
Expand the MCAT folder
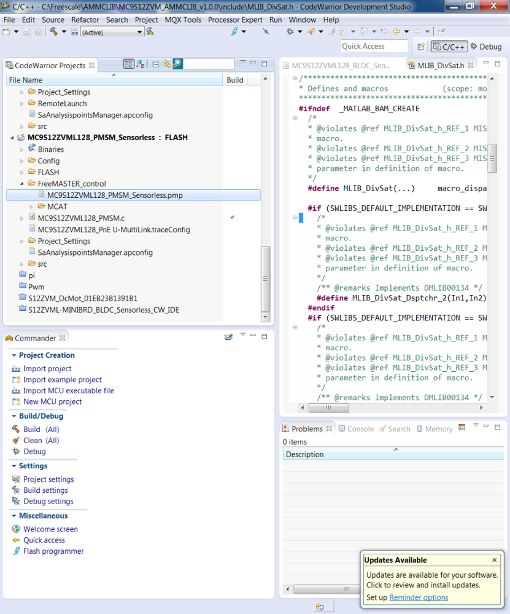coord(32,207)
